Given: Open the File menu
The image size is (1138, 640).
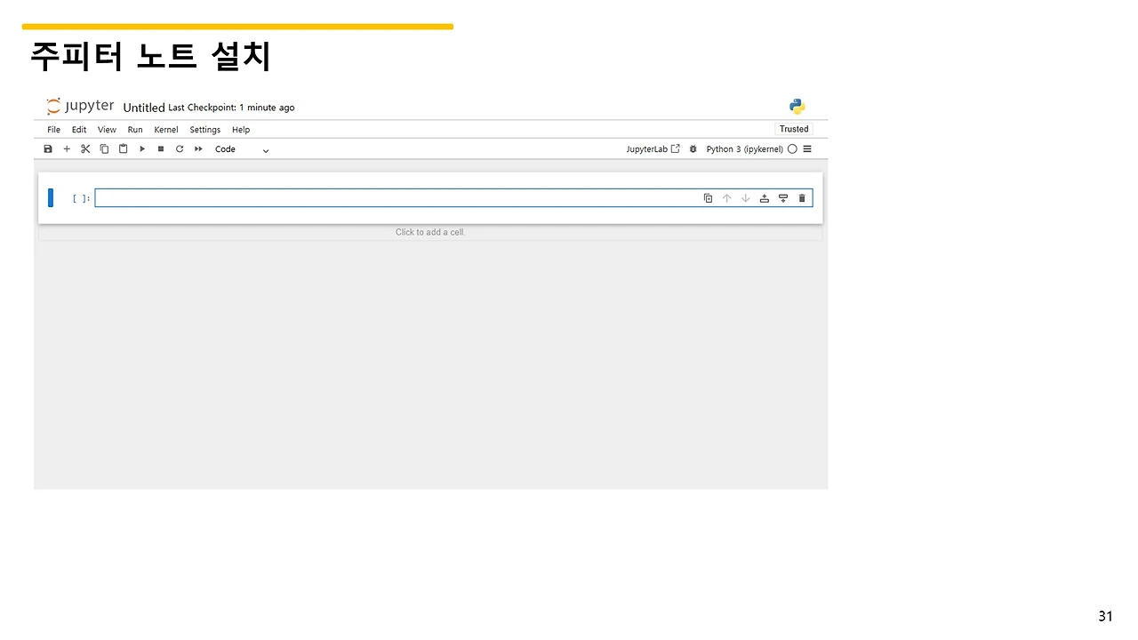Looking at the screenshot, I should tap(54, 130).
